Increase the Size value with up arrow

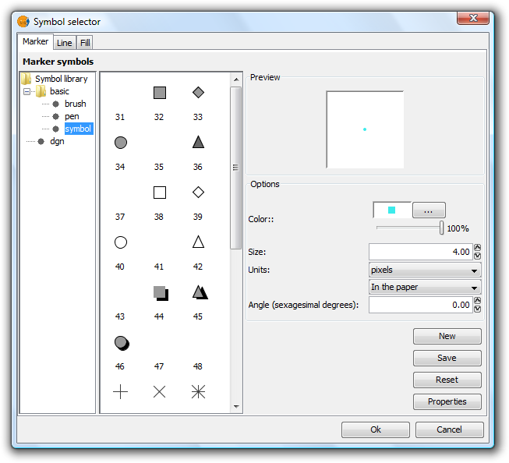point(477,247)
